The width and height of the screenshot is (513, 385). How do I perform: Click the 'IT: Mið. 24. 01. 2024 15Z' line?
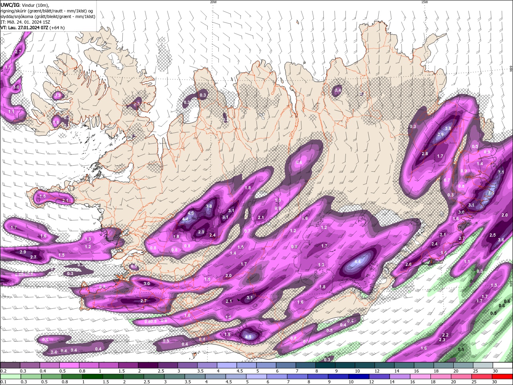pyautogui.click(x=25, y=22)
